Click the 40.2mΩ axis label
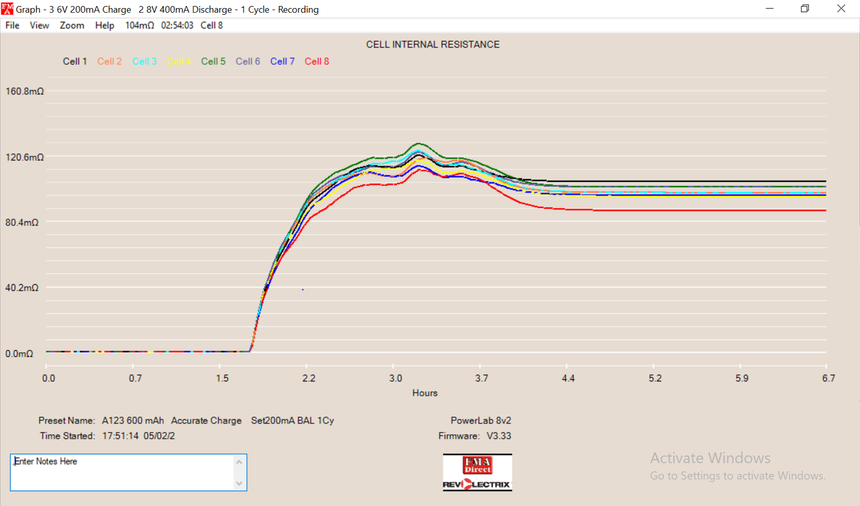860x506 pixels. [21, 288]
